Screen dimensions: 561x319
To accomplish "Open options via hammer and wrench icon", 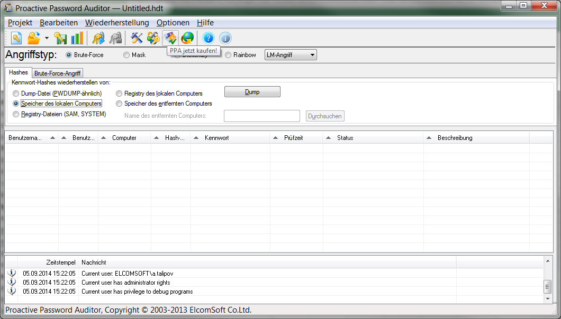I will [137, 38].
